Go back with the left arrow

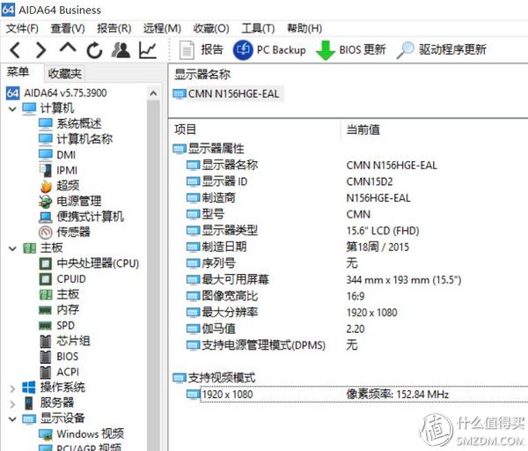coord(15,50)
